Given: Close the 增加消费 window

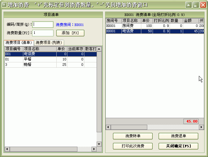Looking at the screenshot, I should coord(202,5).
